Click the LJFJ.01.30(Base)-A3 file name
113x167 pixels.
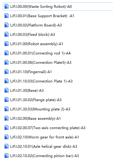point(27,91)
